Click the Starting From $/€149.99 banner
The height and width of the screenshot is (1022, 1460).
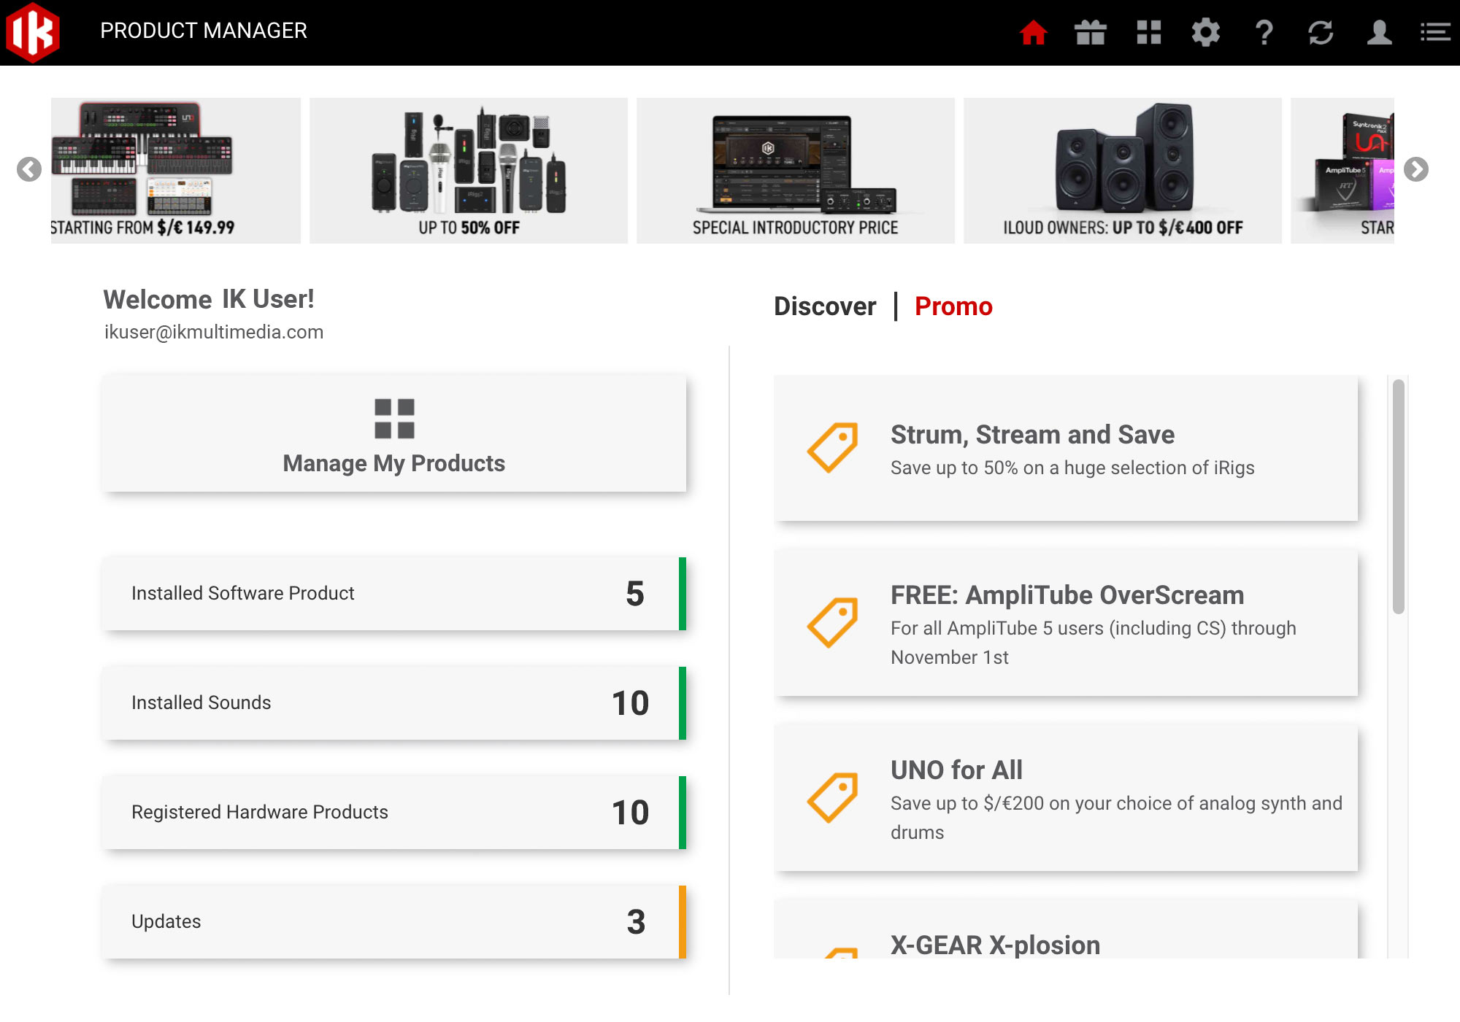point(176,171)
